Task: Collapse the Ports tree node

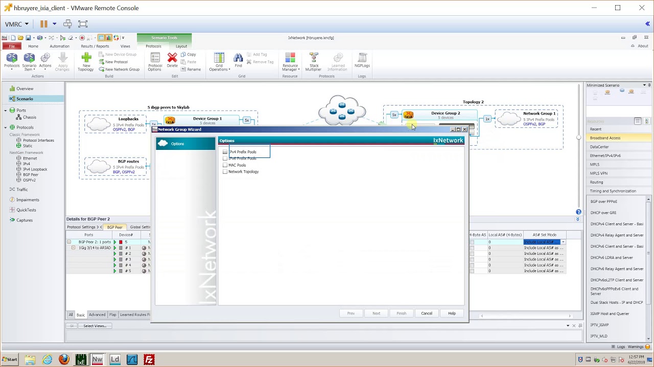Action: [x=6, y=111]
